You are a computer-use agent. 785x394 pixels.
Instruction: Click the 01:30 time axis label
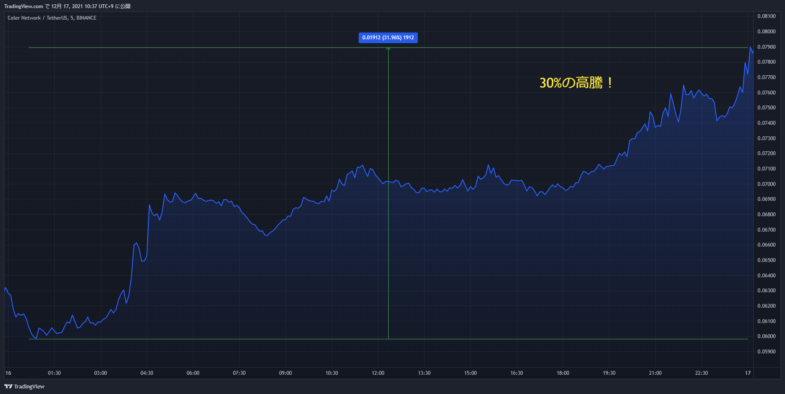tap(54, 373)
